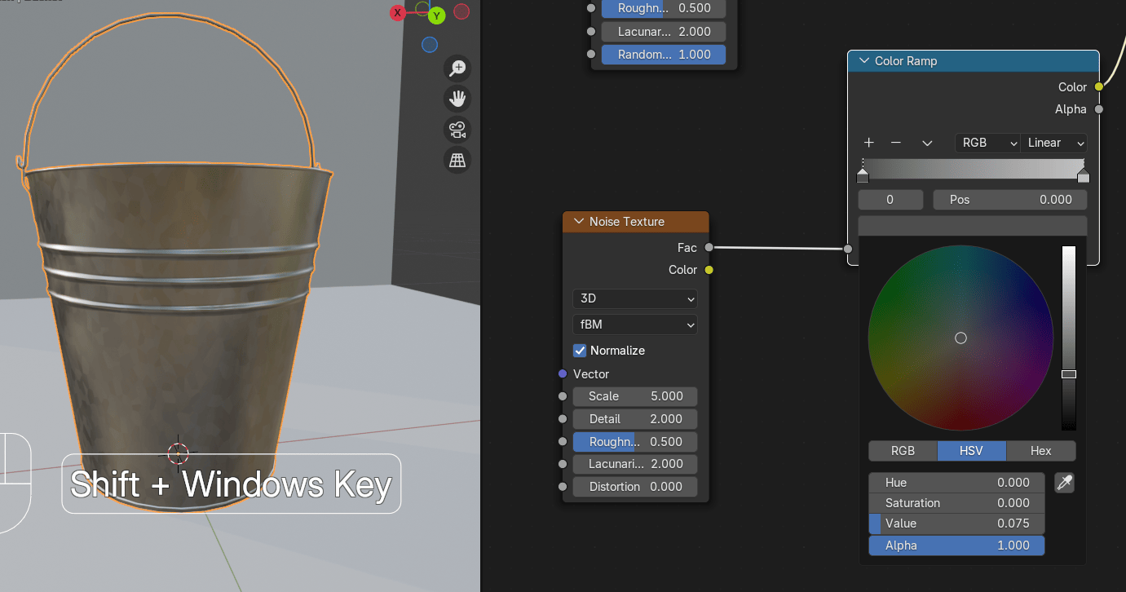
Task: Open the Linear interpolation dropdown
Action: [1054, 143]
